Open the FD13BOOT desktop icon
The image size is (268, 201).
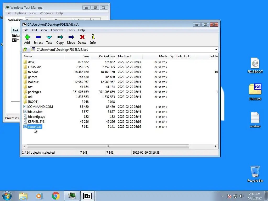tap(255, 66)
